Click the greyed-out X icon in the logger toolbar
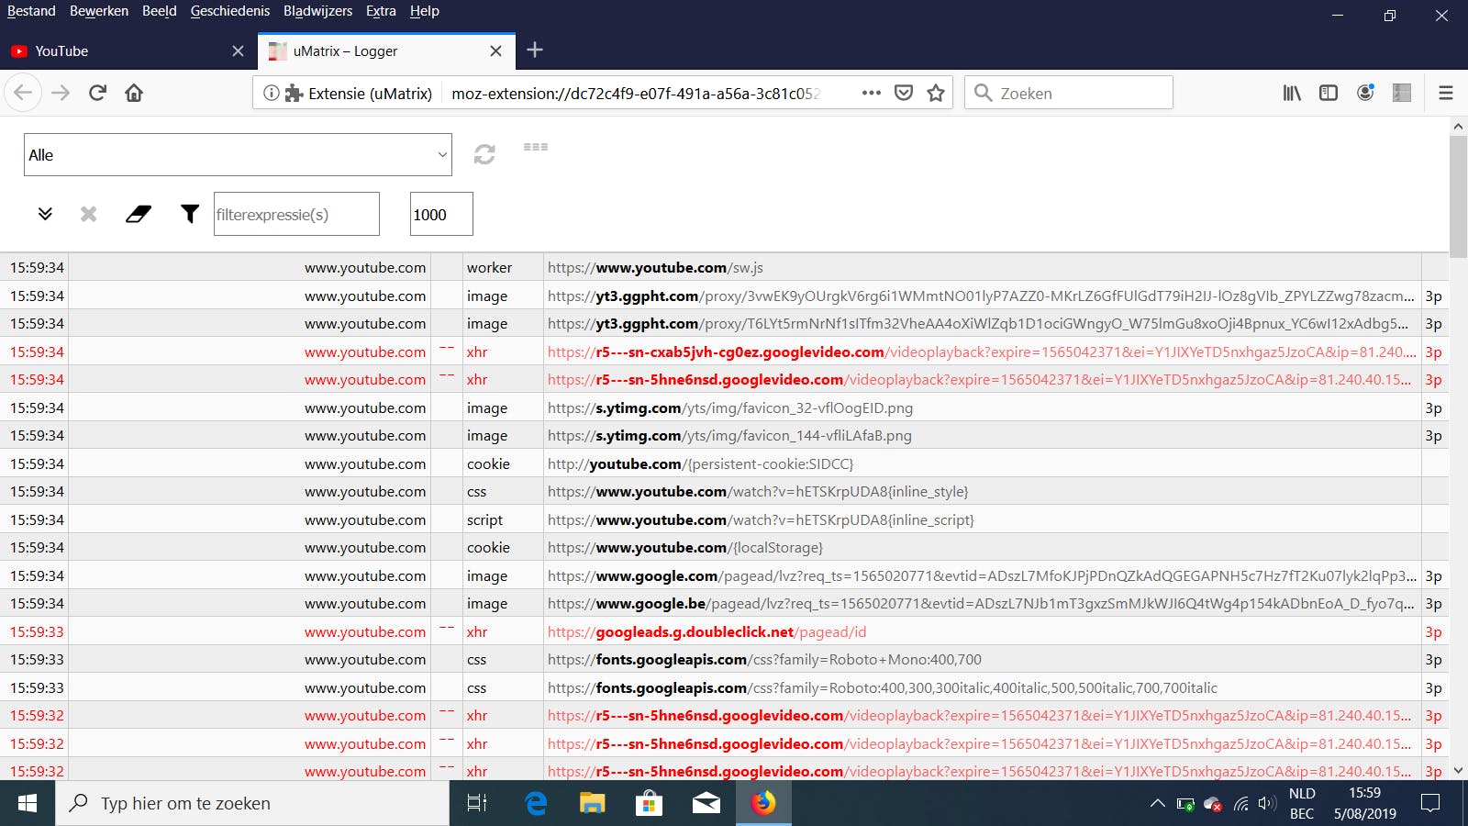This screenshot has height=826, width=1468. [x=88, y=214]
